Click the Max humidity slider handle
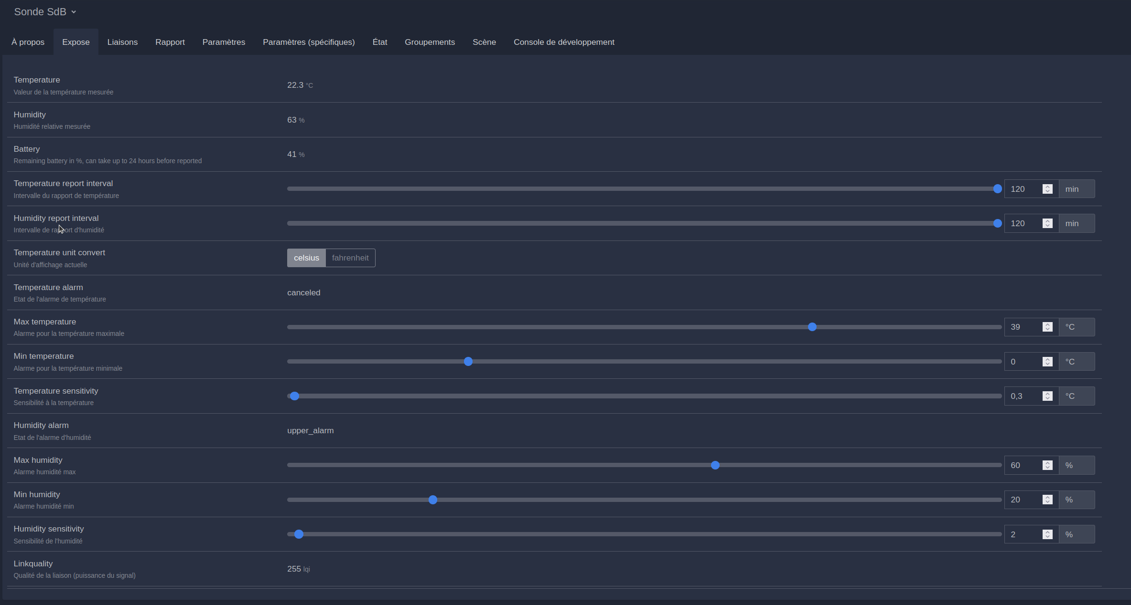This screenshot has height=605, width=1131. point(715,465)
